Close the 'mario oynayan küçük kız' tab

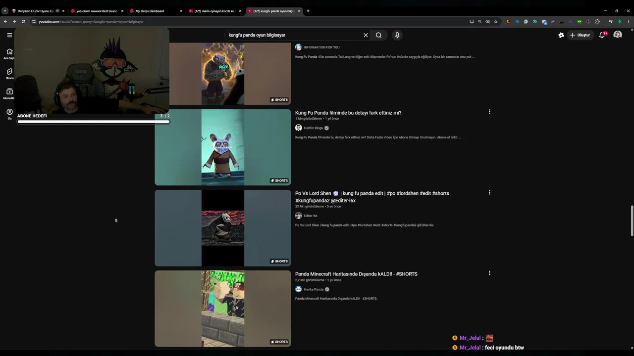point(240,11)
